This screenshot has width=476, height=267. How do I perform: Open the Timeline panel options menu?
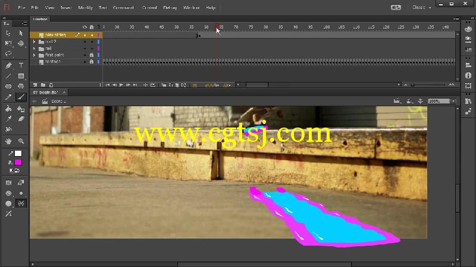[456, 19]
